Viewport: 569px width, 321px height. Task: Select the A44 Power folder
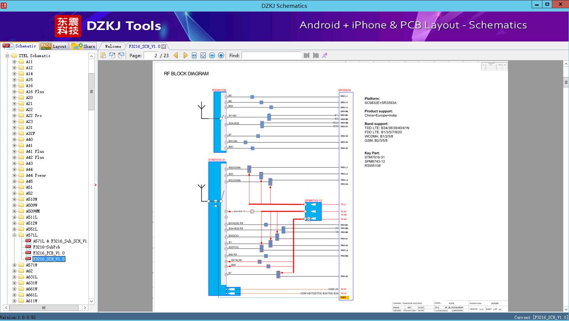(x=36, y=175)
